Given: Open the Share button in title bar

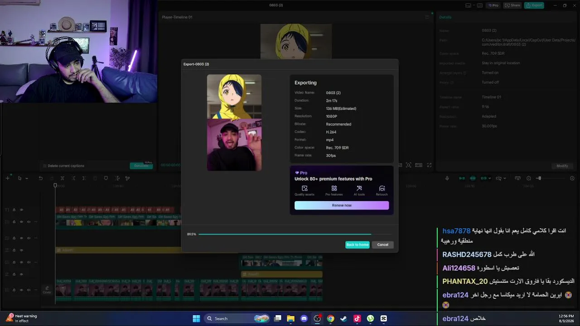Looking at the screenshot, I should [512, 5].
